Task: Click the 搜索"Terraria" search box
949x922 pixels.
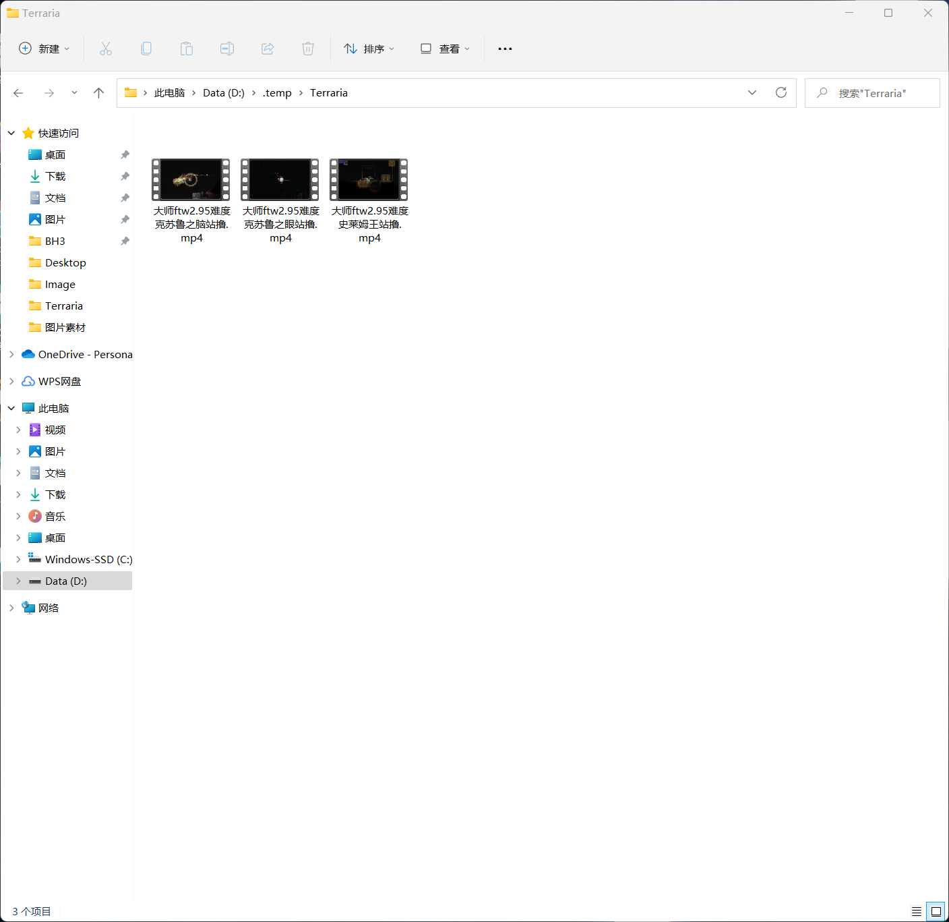Action: [x=872, y=93]
